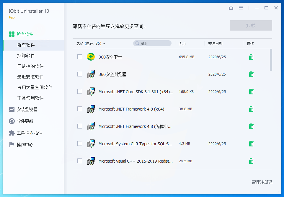This screenshot has height=197, width=284.
Task: Close the IObit Uninstaller window
Action: [276, 8]
